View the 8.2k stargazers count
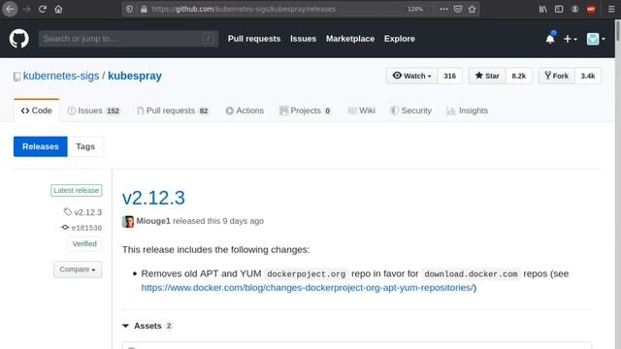Screen dimensions: 621x349 (x=518, y=76)
